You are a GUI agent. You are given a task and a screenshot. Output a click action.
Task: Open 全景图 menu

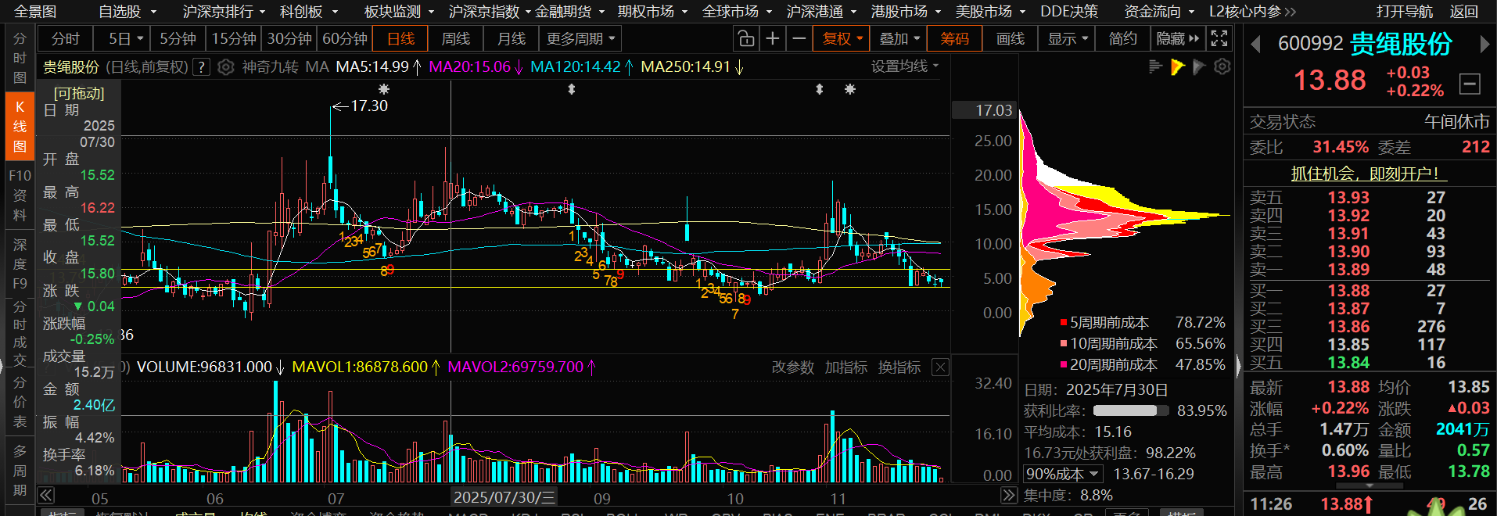[x=35, y=11]
